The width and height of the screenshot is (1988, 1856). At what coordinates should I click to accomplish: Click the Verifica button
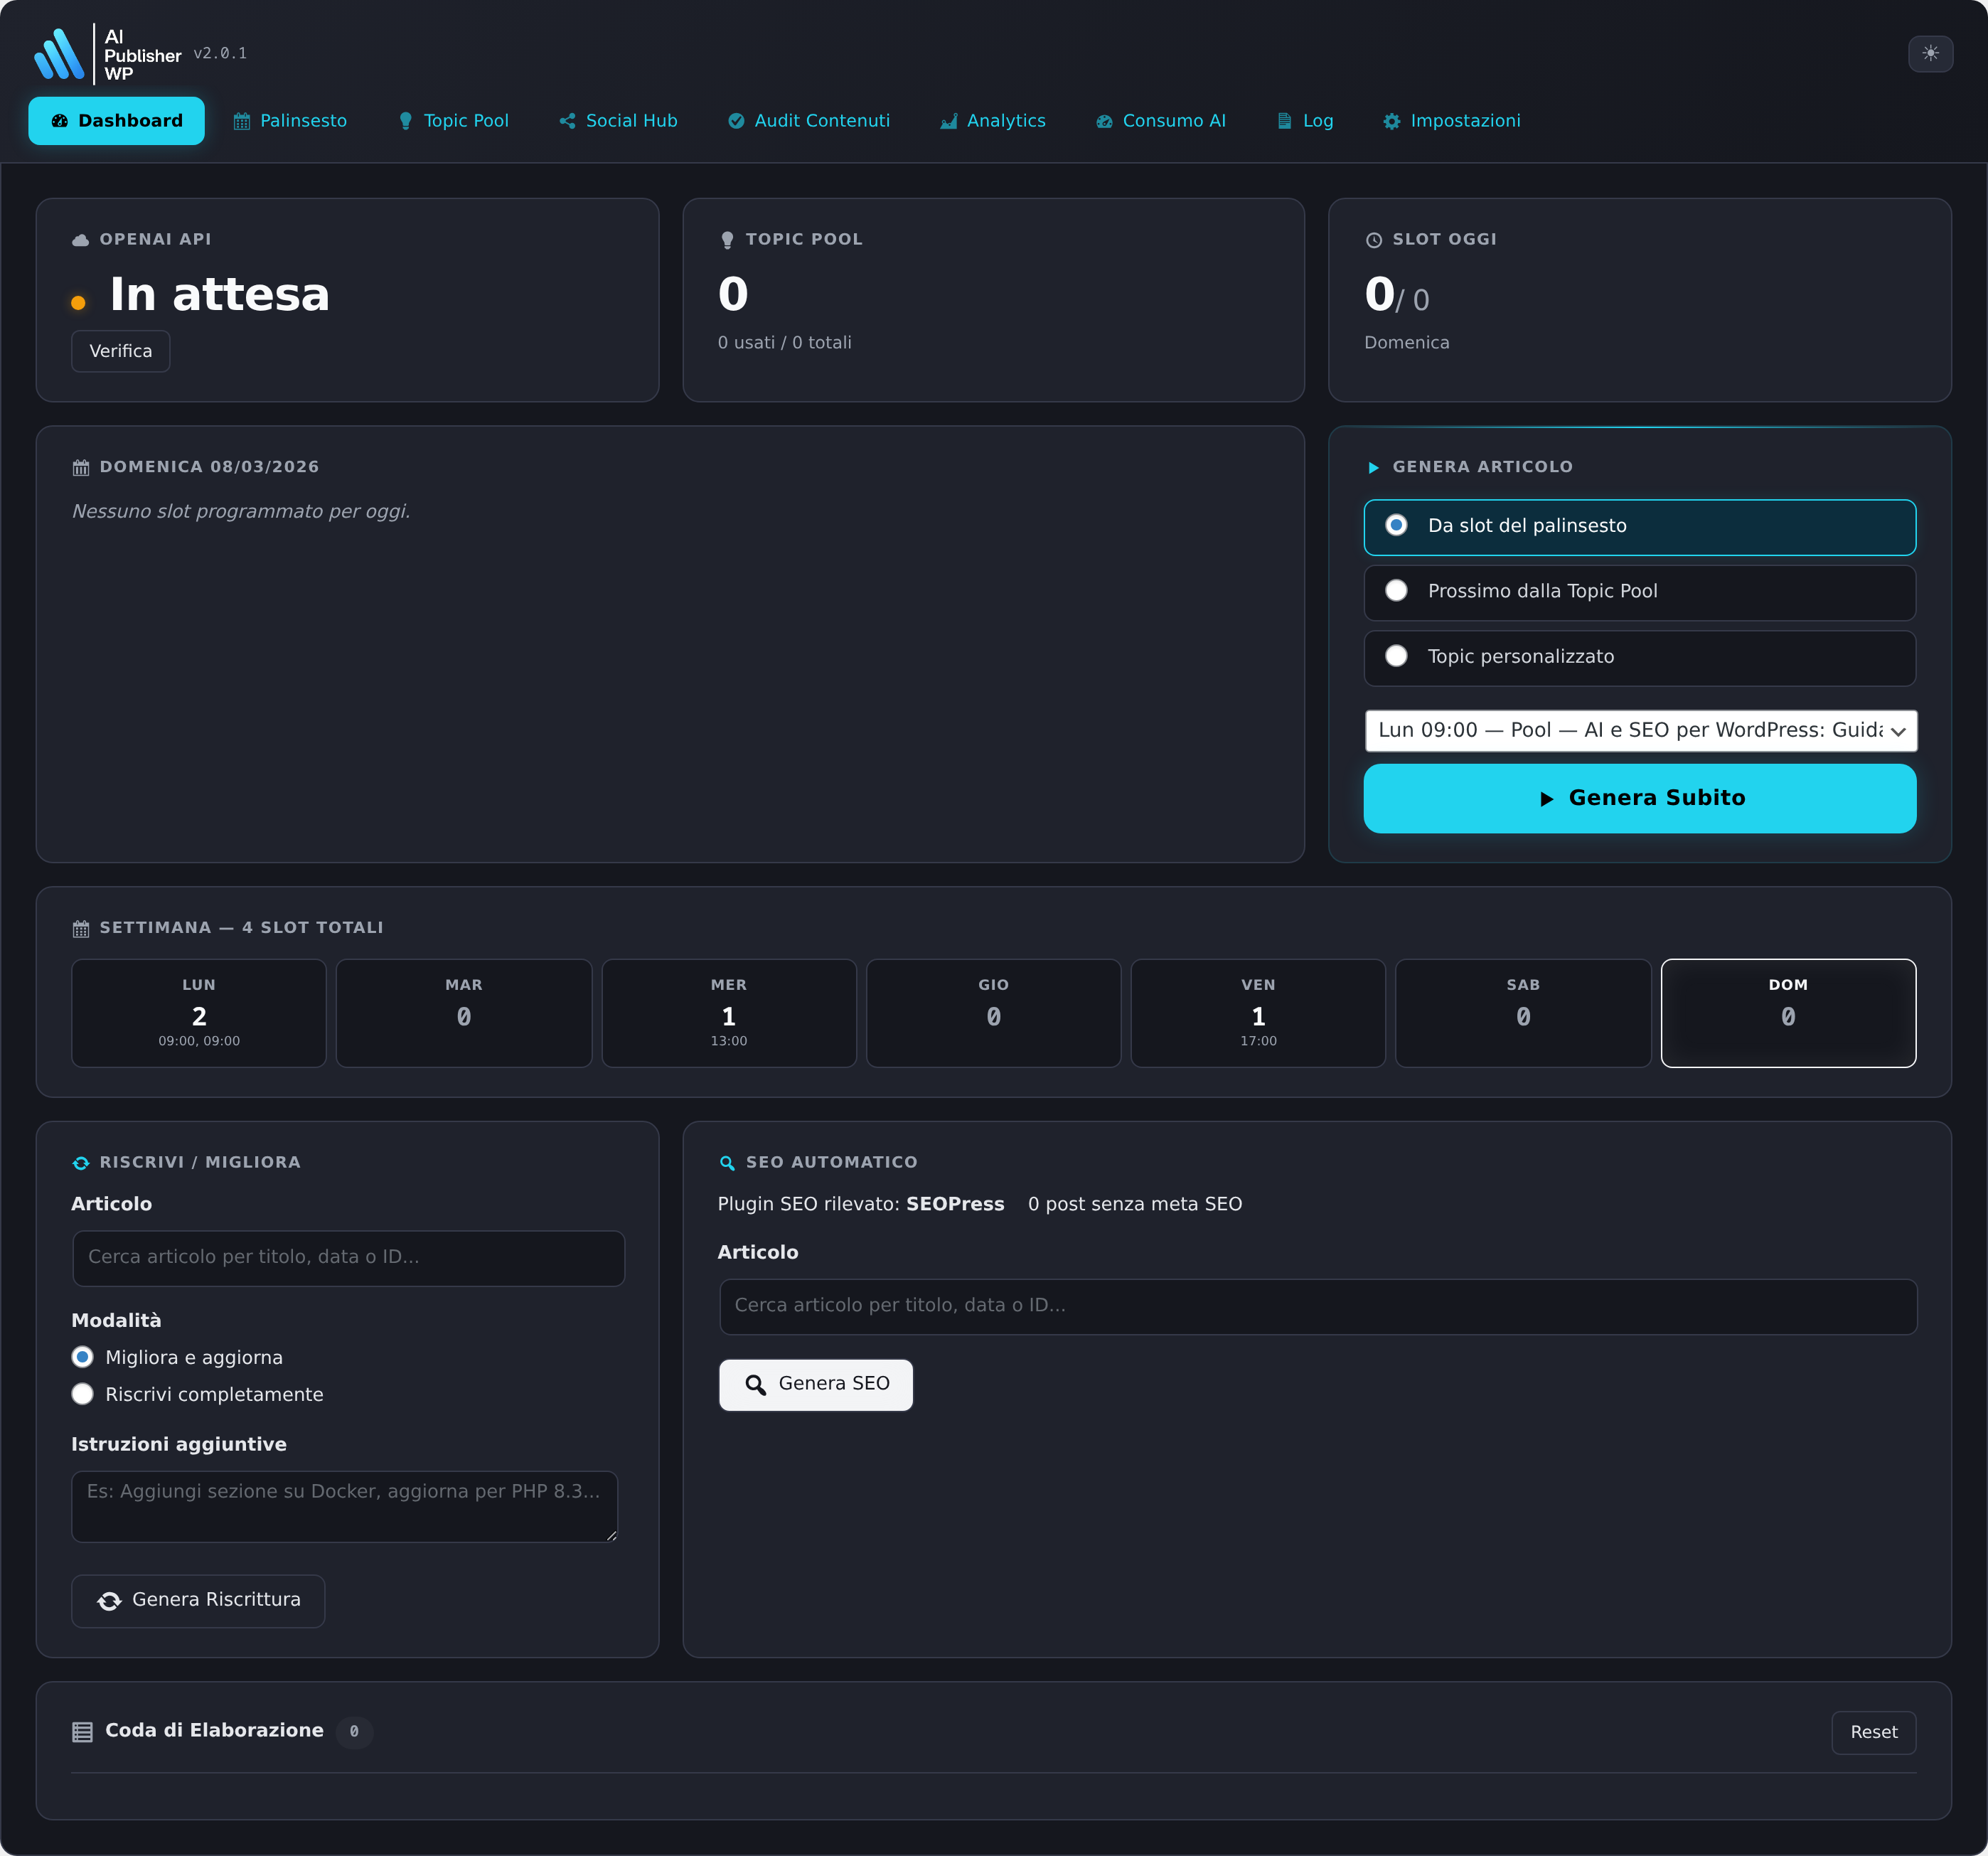(x=120, y=351)
